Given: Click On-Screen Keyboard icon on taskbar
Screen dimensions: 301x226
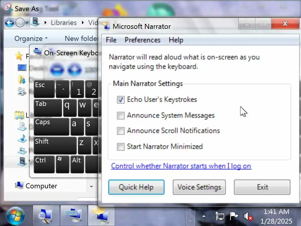Looking at the screenshot, I should 74,216.
